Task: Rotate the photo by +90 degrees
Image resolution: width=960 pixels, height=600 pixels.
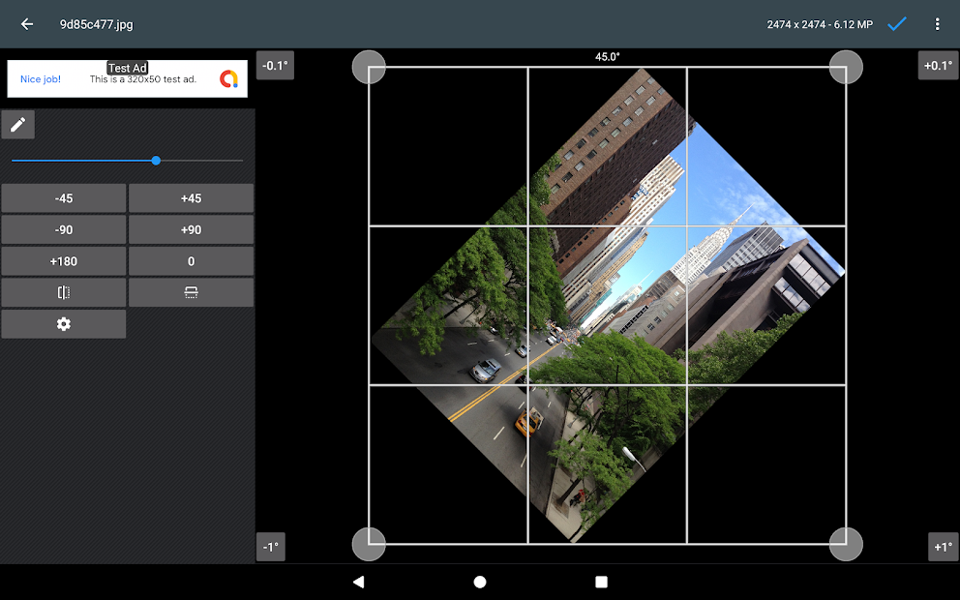Action: pos(191,229)
